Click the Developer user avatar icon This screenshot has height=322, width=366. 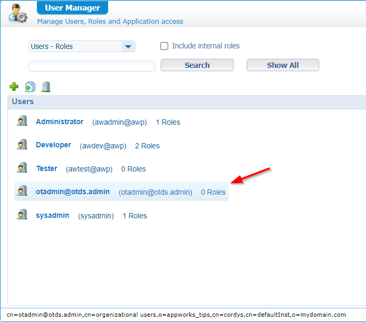(22, 145)
